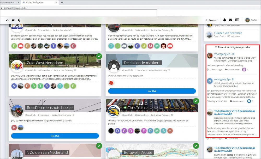Open messages via the envelope icon
This screenshot has width=261, height=159.
pos(230,20)
